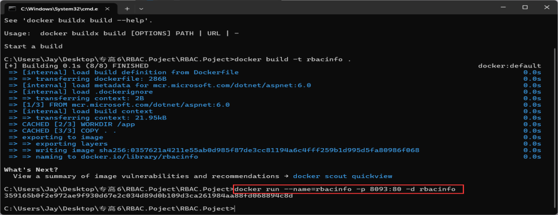Click the docker build -t rbacinfo command

click(x=293, y=59)
